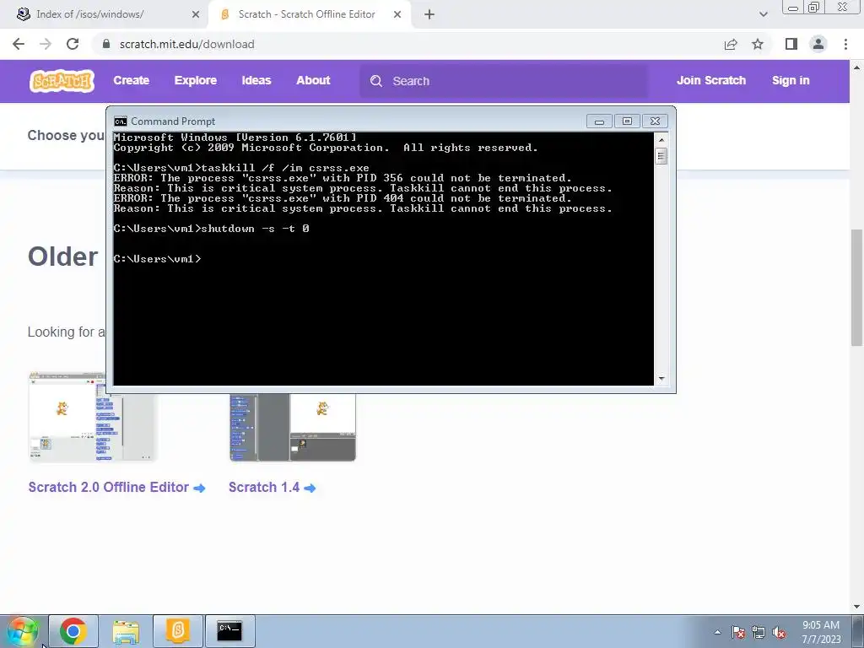This screenshot has width=864, height=648.
Task: Click Sign in link
Action: [791, 80]
